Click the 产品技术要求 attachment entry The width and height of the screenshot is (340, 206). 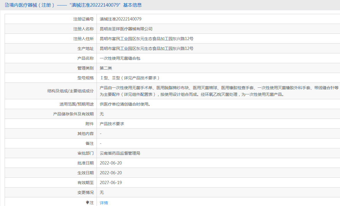pos(112,124)
